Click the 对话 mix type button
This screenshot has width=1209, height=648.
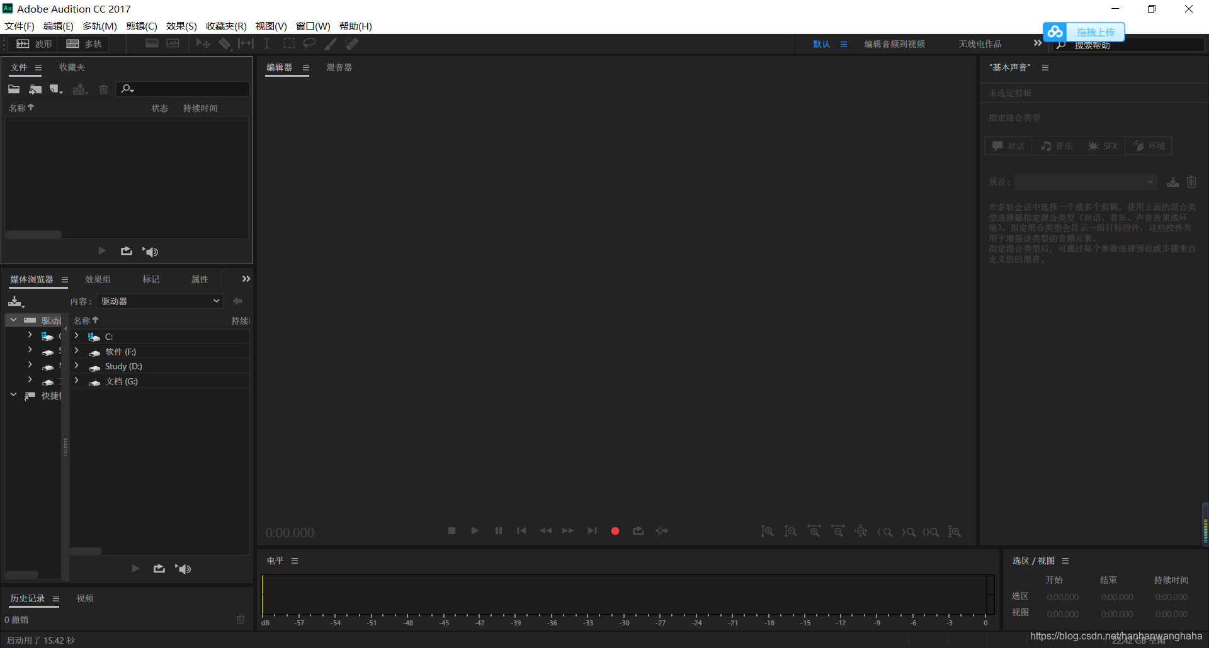tap(1008, 146)
